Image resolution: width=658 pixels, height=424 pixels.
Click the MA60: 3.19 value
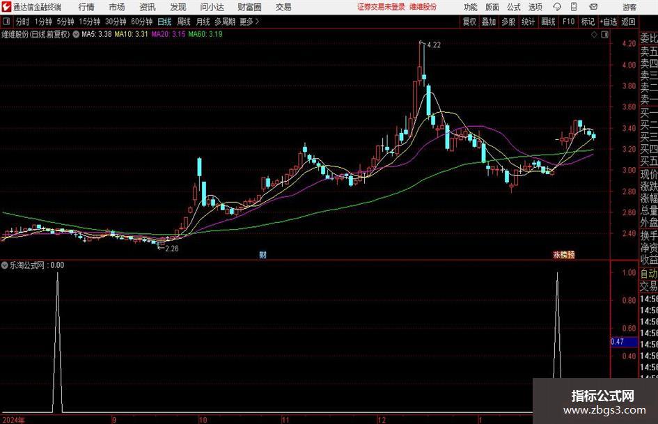tap(205, 34)
